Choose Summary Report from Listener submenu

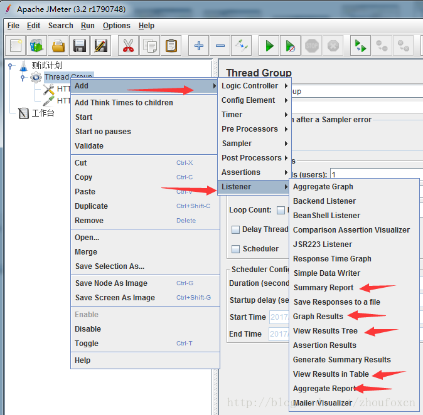[323, 288]
